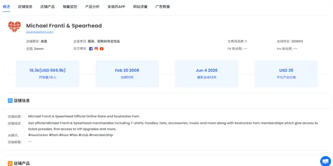Click the 社交媒体 label
Image resolution: width=333 pixels, height=166 pixels.
tap(80, 49)
